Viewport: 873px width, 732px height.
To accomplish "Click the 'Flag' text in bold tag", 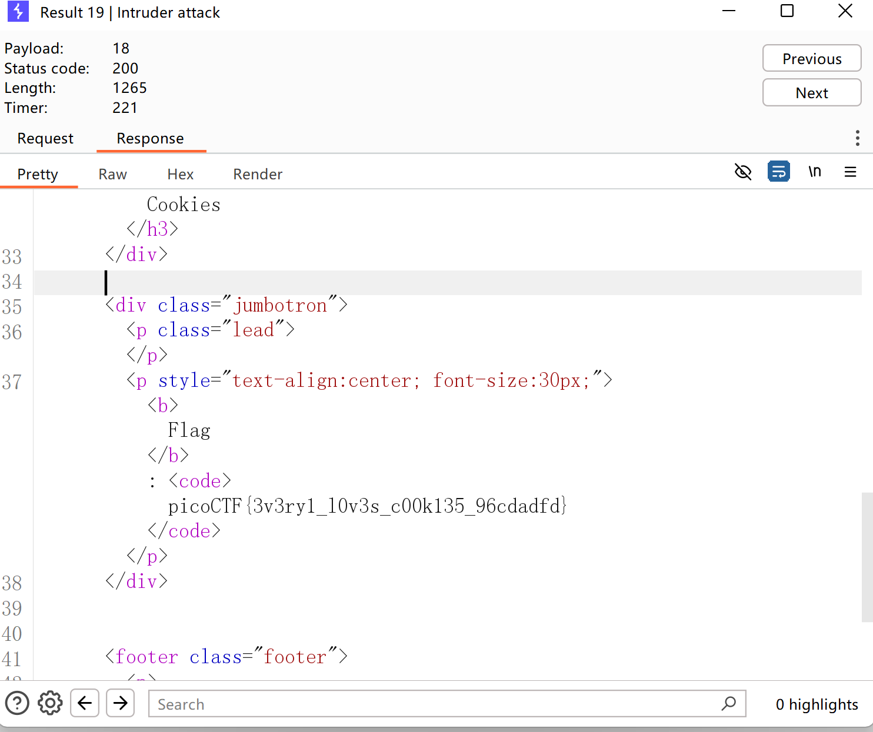I will point(189,430).
